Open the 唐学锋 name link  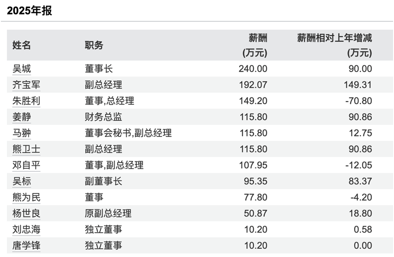point(26,246)
